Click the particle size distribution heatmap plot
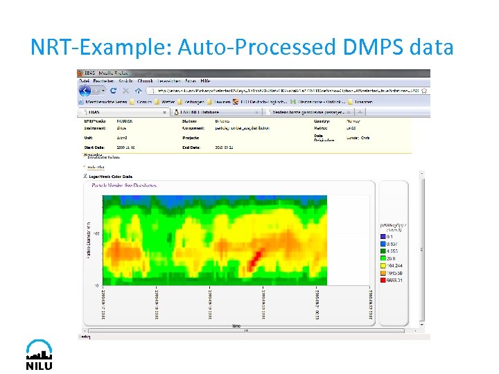Viewport: 499px width, 374px height. pos(215,240)
